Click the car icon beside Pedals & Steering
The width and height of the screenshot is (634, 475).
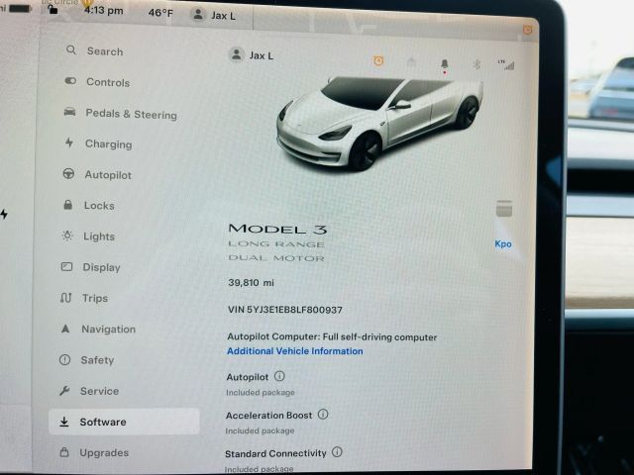click(69, 112)
